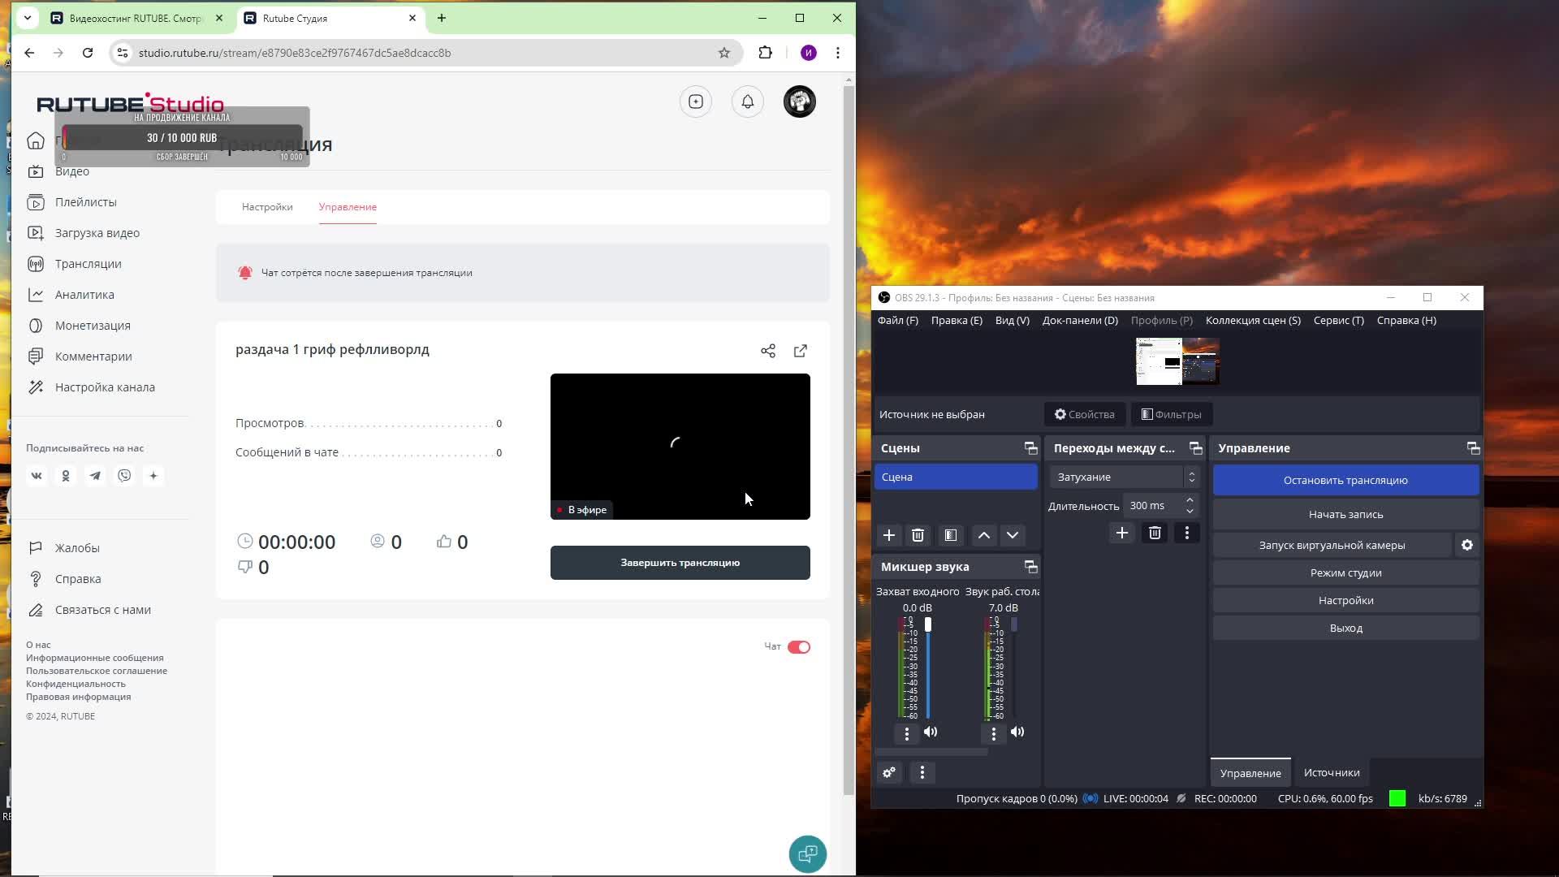Move scene down in OBS
The image size is (1559, 877).
tap(1013, 535)
